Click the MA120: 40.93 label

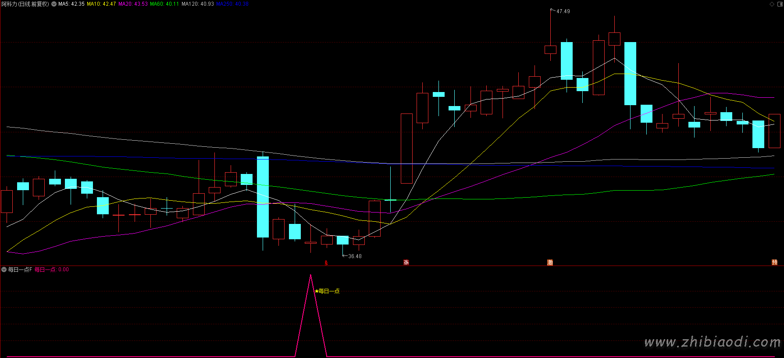tap(198, 4)
